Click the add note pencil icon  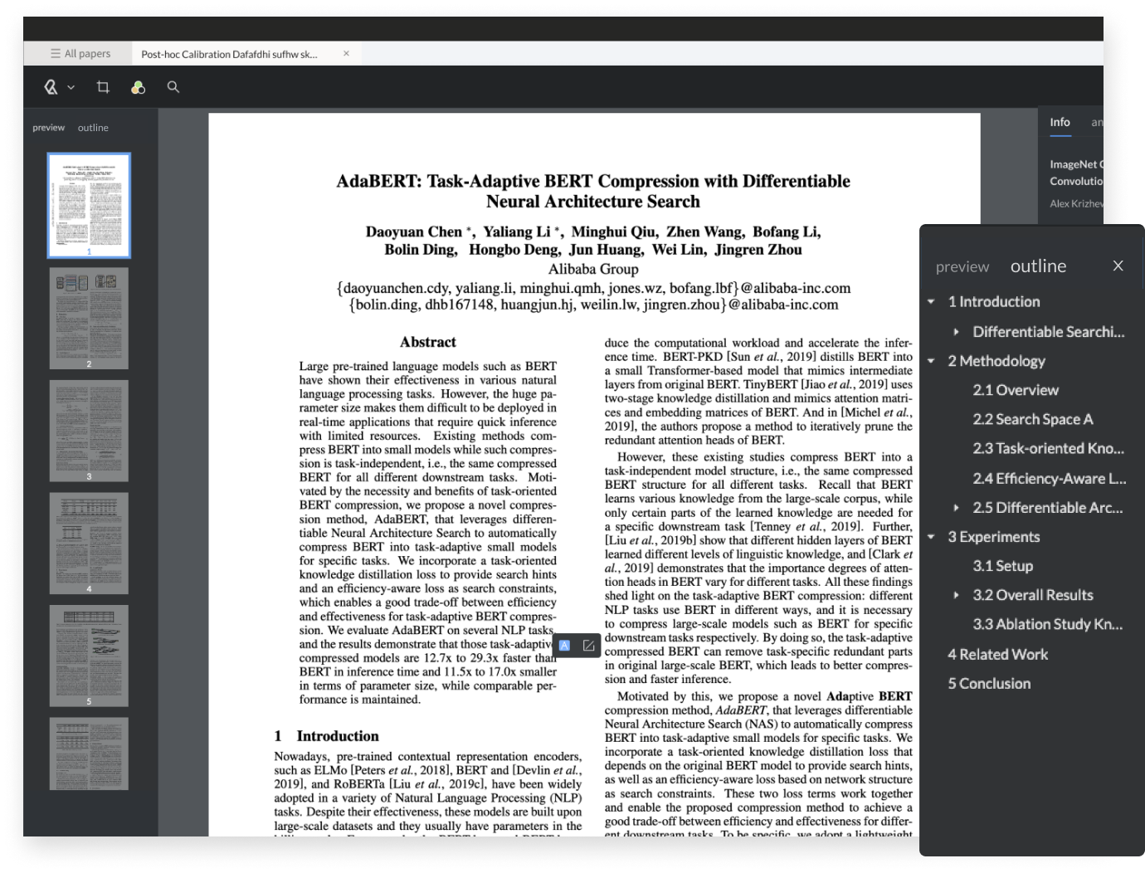[x=589, y=646]
